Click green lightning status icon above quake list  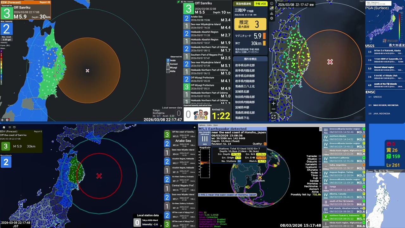point(178,2)
